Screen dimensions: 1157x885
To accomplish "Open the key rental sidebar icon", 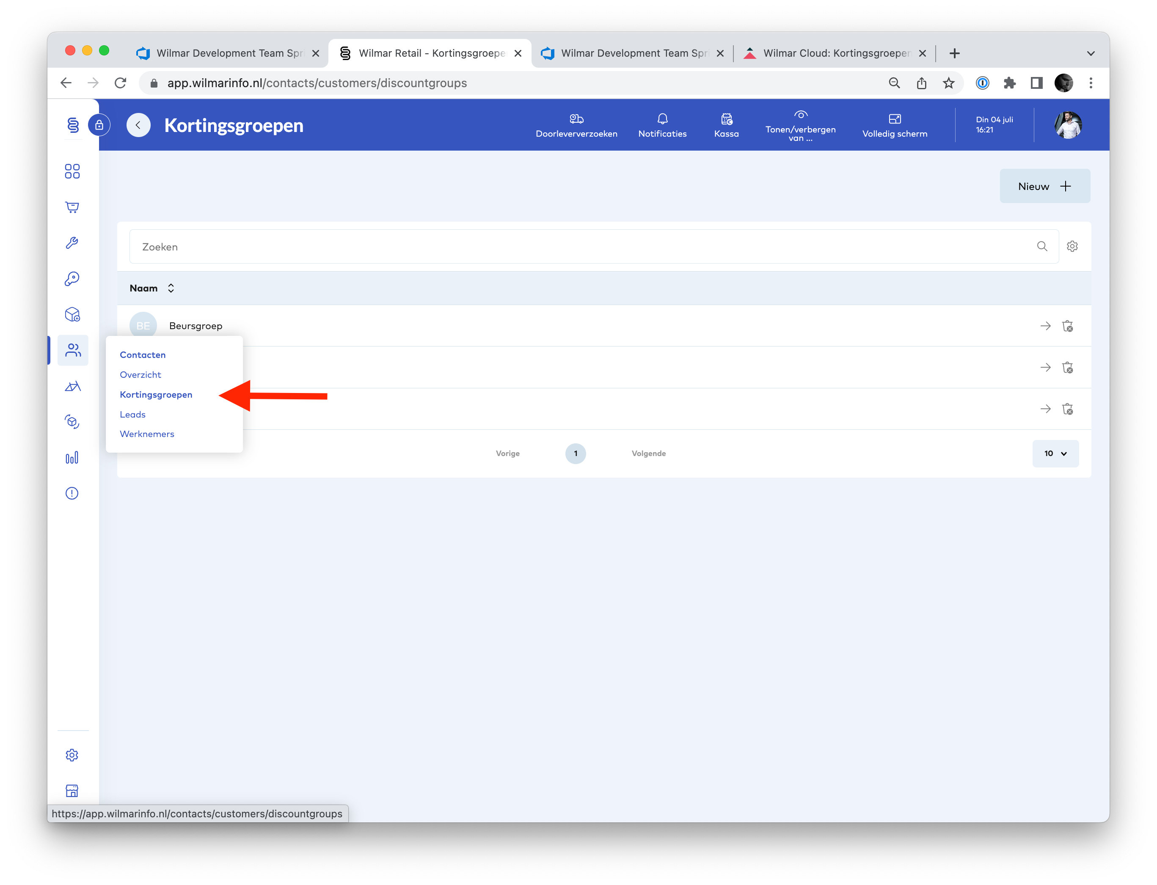I will 72,279.
